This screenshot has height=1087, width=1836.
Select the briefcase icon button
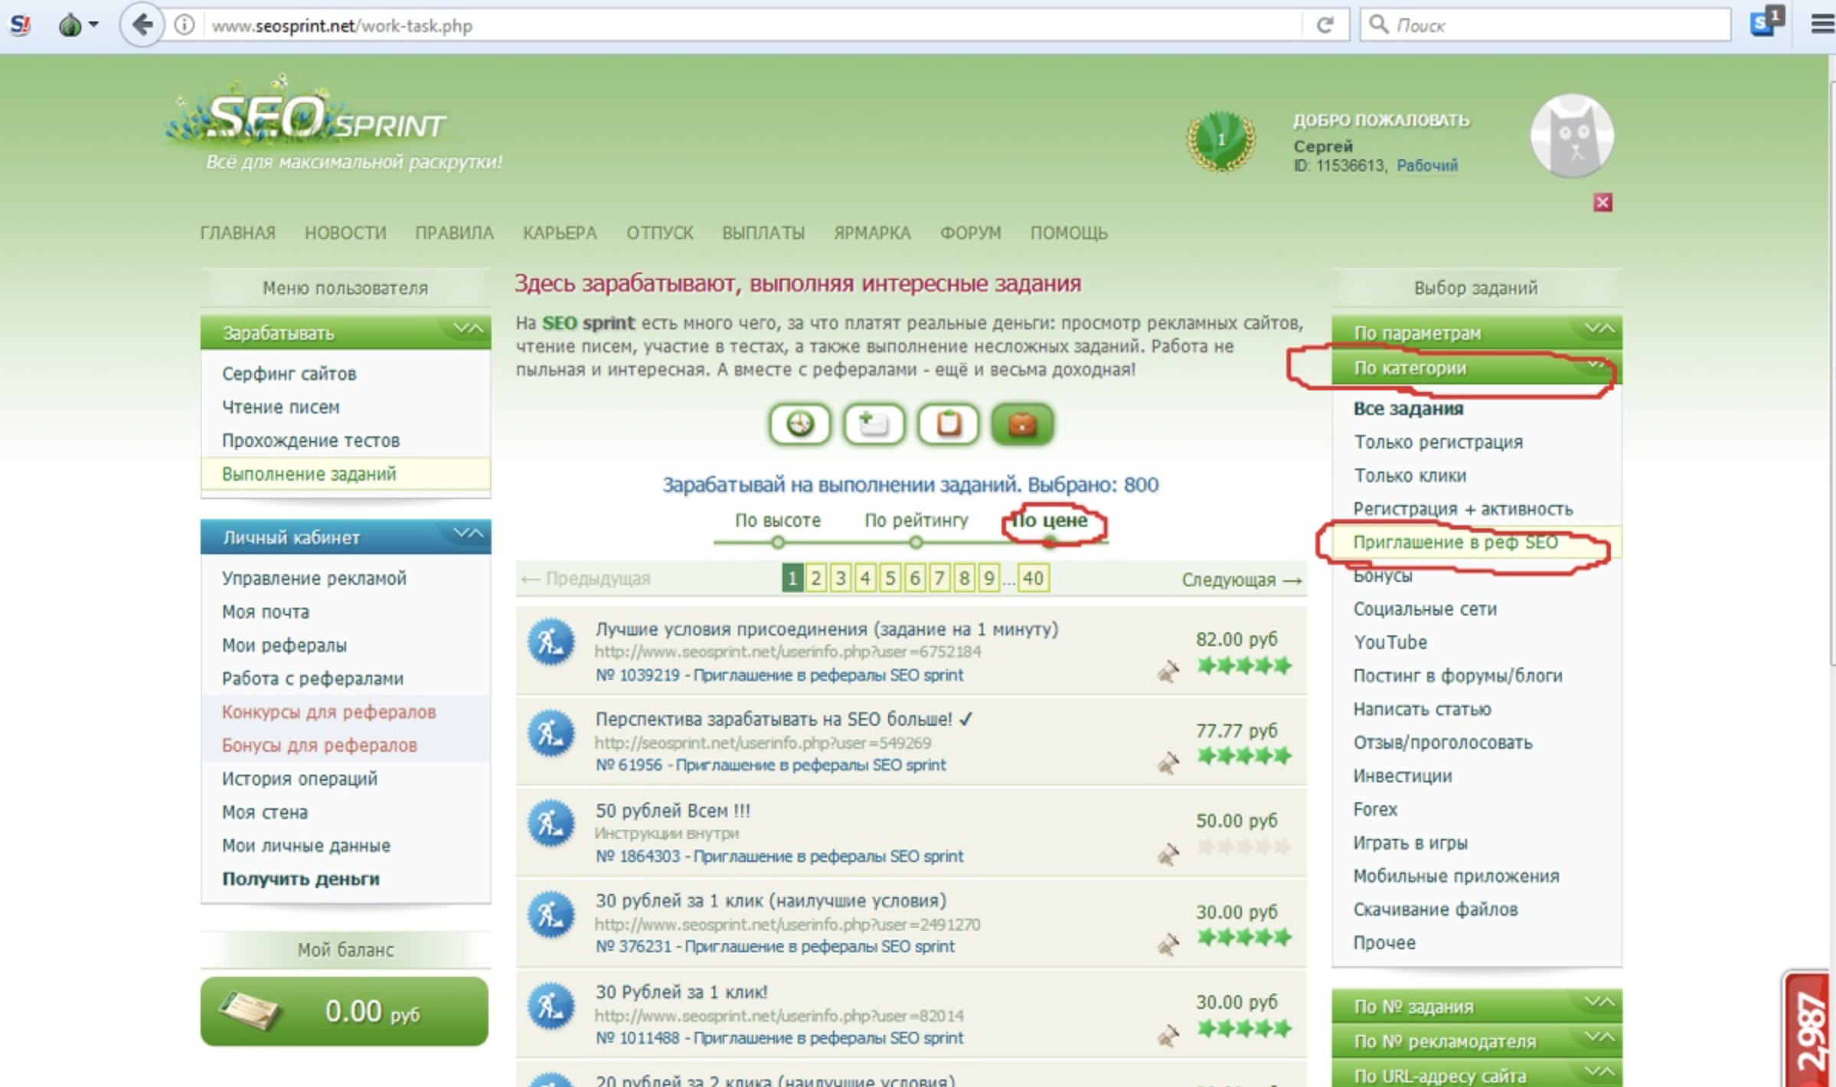pyautogui.click(x=1022, y=424)
